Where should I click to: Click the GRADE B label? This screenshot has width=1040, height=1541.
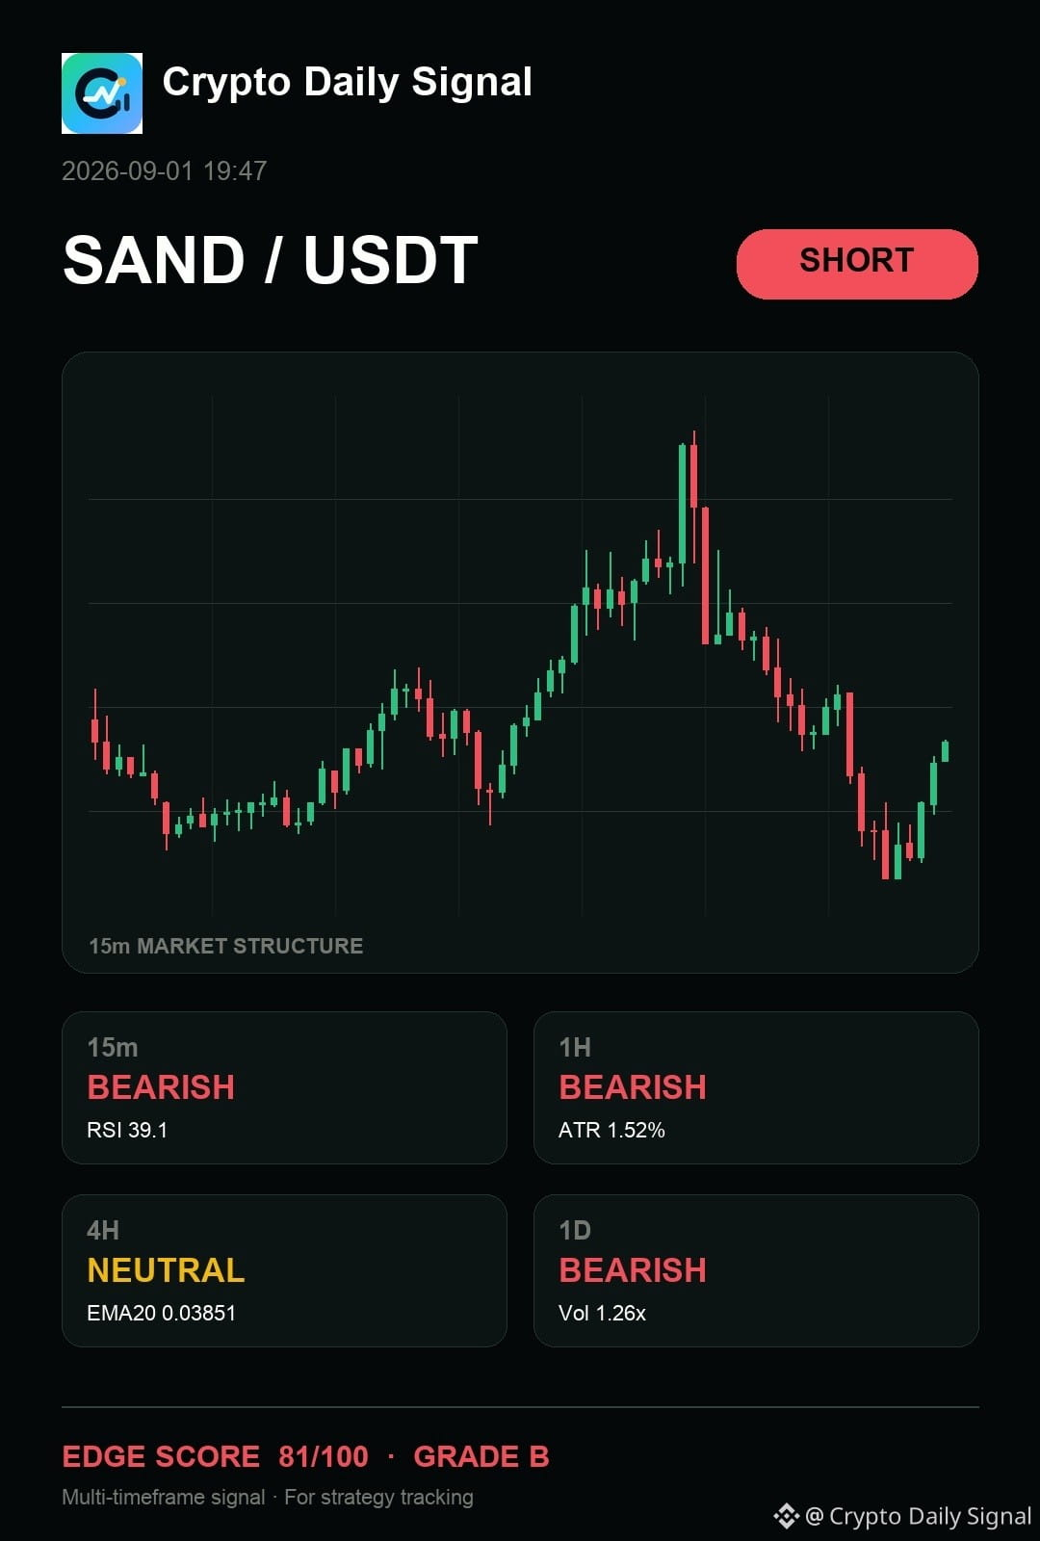481,1456
